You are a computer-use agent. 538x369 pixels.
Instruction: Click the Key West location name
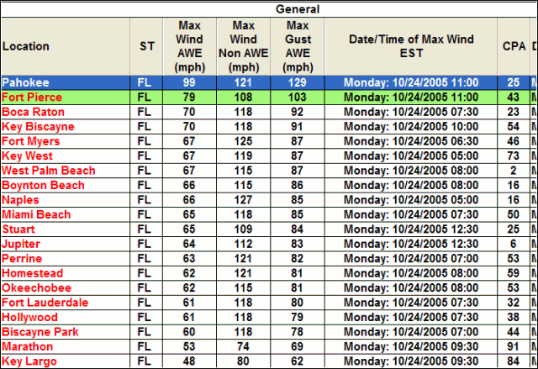pyautogui.click(x=27, y=156)
